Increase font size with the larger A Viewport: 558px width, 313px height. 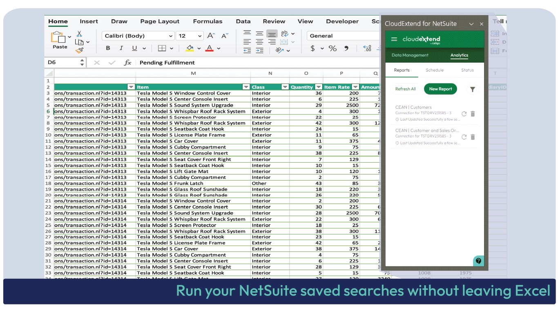(211, 36)
